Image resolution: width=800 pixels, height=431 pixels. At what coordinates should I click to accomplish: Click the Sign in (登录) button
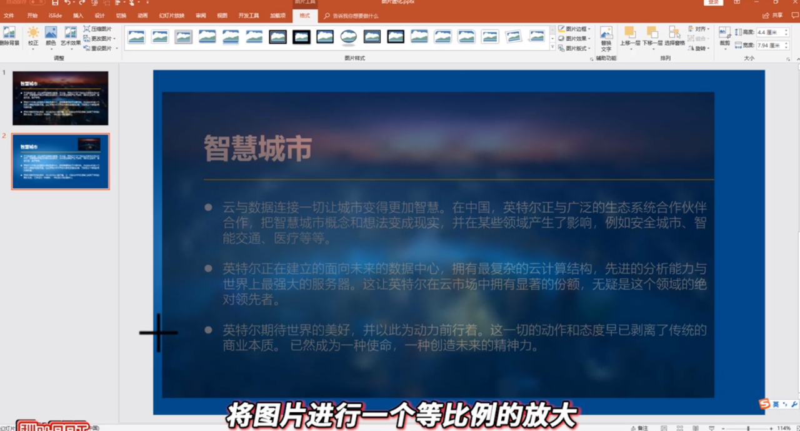pos(714,3)
